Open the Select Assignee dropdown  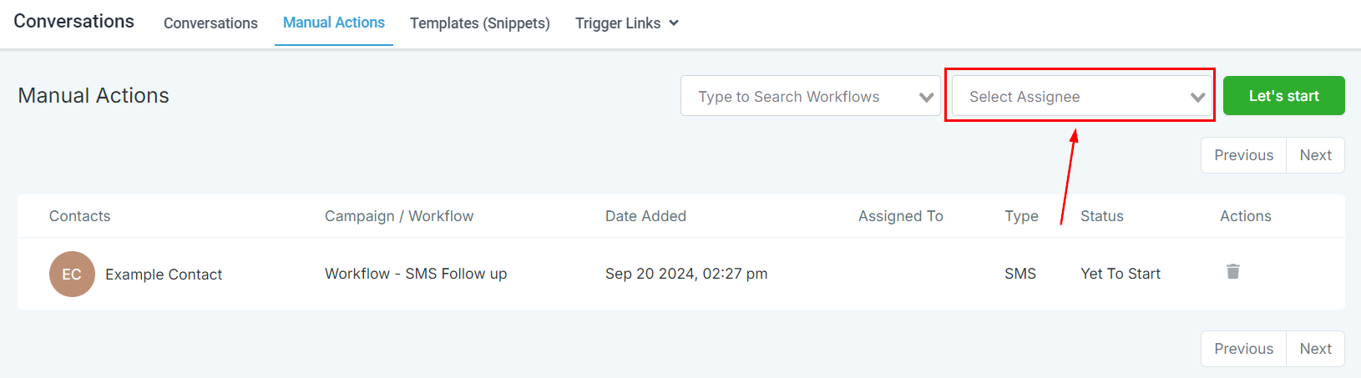coord(1081,97)
